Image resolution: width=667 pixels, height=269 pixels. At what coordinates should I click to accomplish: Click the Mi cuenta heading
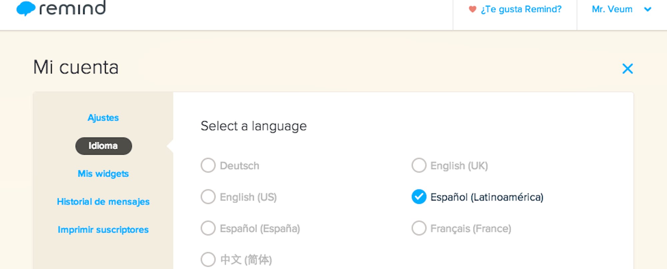point(76,67)
